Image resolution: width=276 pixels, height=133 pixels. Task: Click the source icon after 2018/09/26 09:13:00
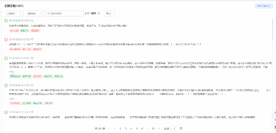coord(32,21)
